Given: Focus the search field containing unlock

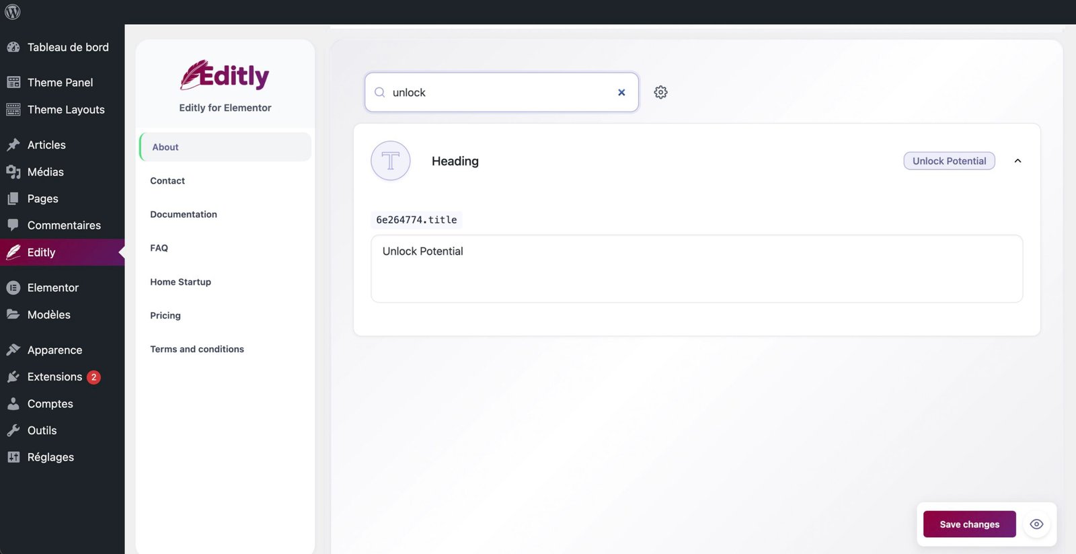Looking at the screenshot, I should tap(501, 92).
